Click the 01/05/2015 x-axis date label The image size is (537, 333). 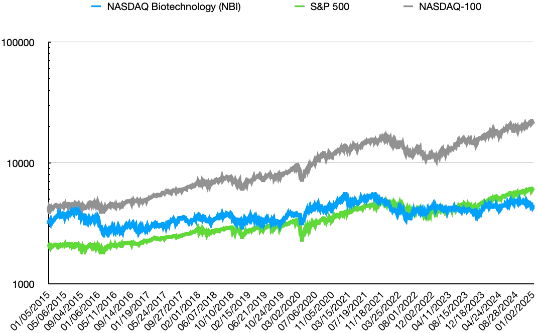pyautogui.click(x=31, y=311)
